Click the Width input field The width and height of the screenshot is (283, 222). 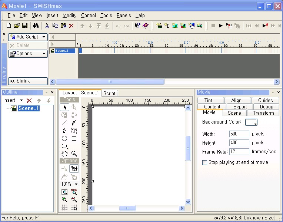click(x=239, y=134)
